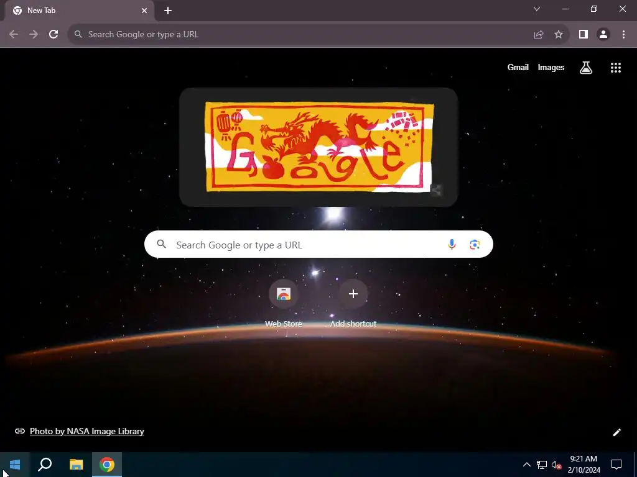Open the Windows notification center
Screen dimensions: 637x477
[616, 465]
